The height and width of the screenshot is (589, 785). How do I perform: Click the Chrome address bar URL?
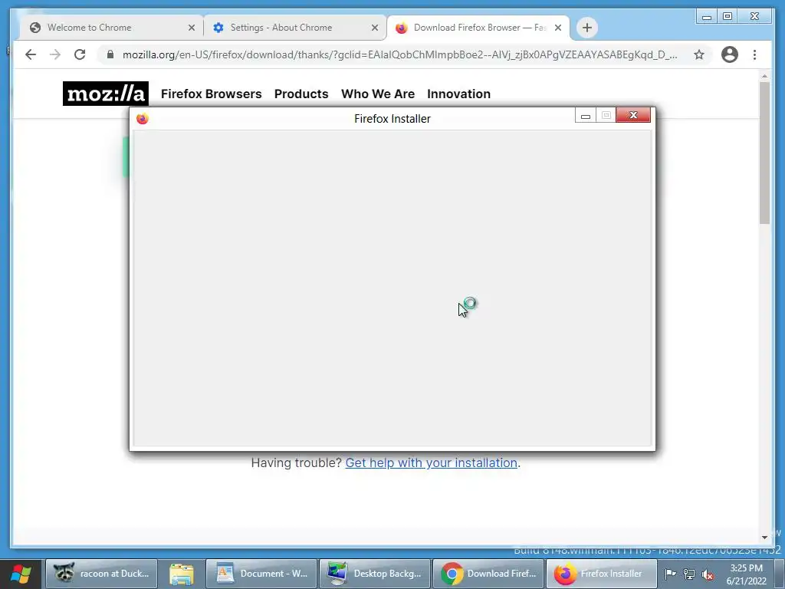coord(400,54)
